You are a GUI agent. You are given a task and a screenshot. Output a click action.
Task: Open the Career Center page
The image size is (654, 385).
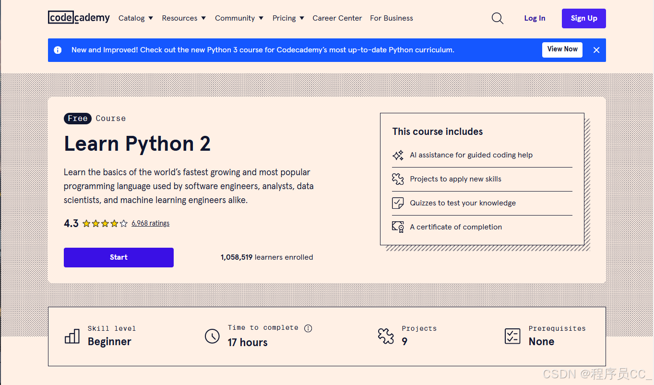click(337, 18)
